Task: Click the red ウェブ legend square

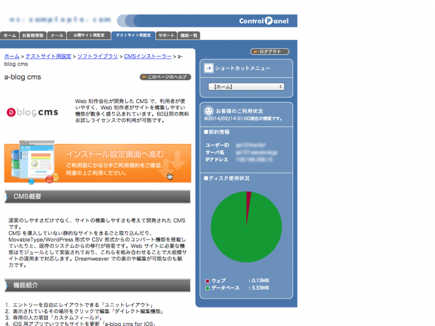Action: tap(207, 281)
